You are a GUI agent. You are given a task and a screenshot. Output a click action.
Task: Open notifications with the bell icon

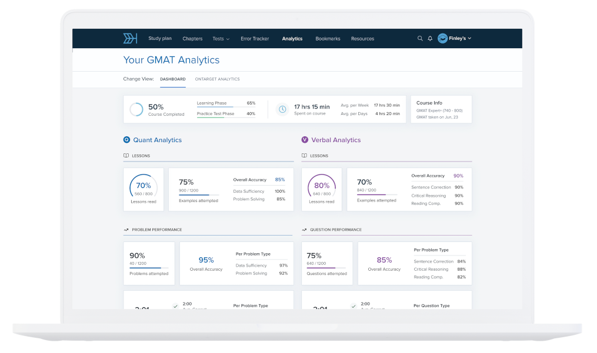coord(430,39)
